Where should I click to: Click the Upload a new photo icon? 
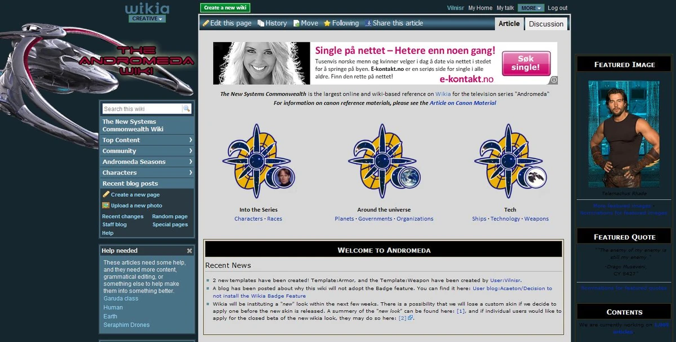coord(106,205)
